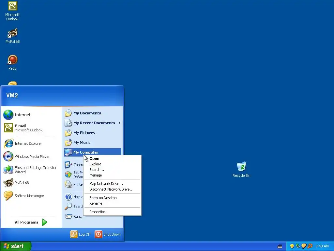Click Safely Remove Hardware tray icon

pos(298,246)
